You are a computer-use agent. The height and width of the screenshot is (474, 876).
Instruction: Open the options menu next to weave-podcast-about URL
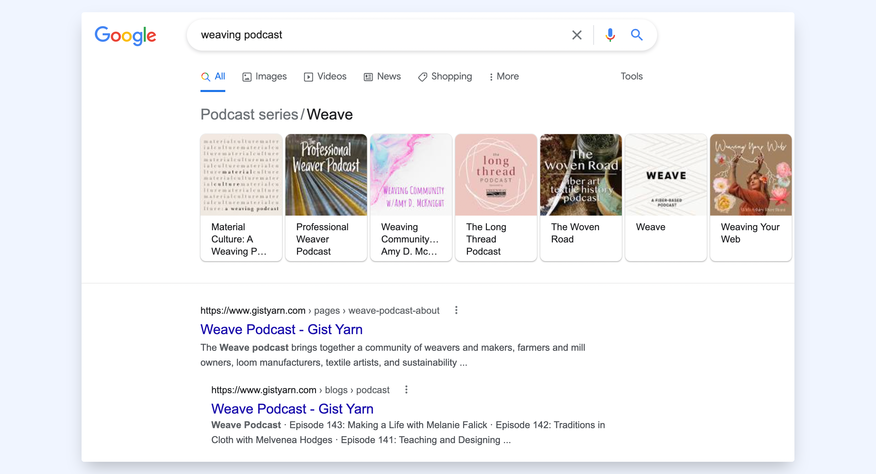click(456, 310)
